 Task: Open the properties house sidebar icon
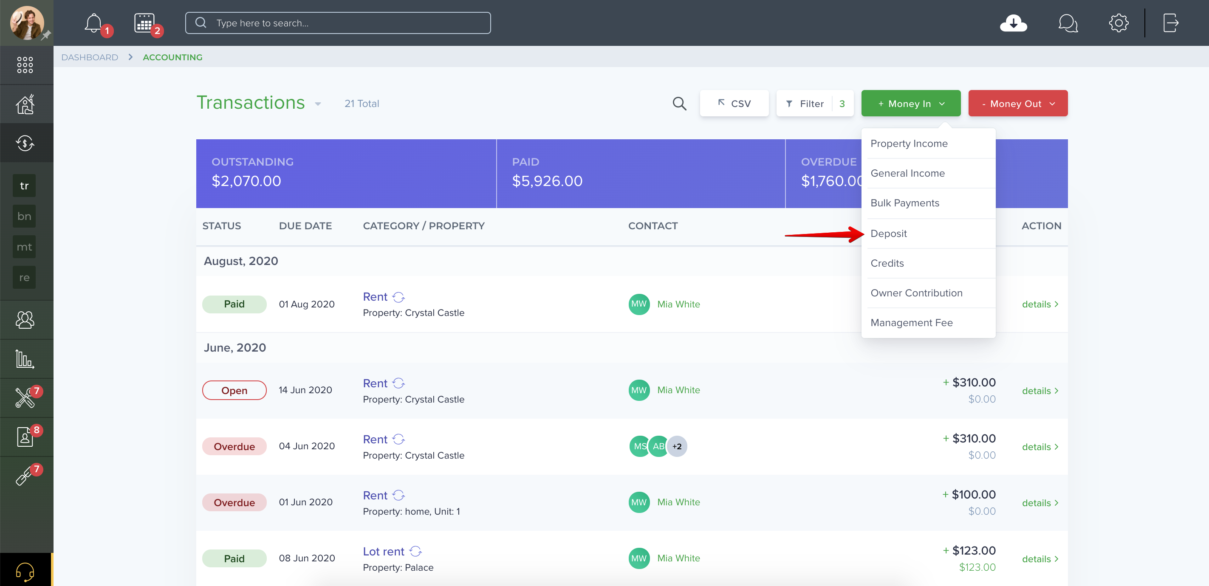pos(25,104)
